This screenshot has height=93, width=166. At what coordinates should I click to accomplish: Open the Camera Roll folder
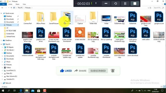(27, 17)
